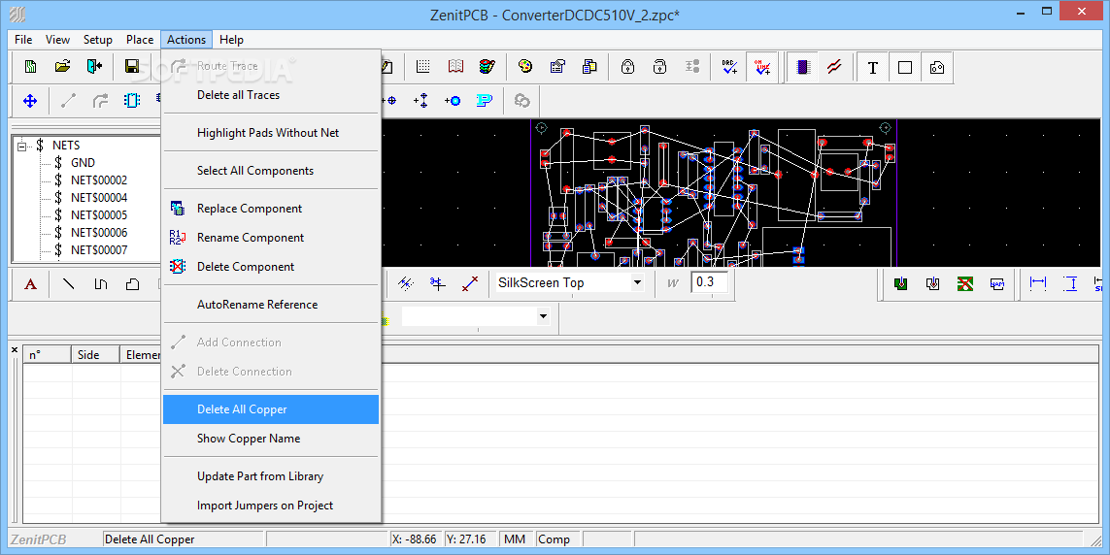Toggle the rectangle outline display icon
This screenshot has width=1110, height=555.
[x=905, y=68]
